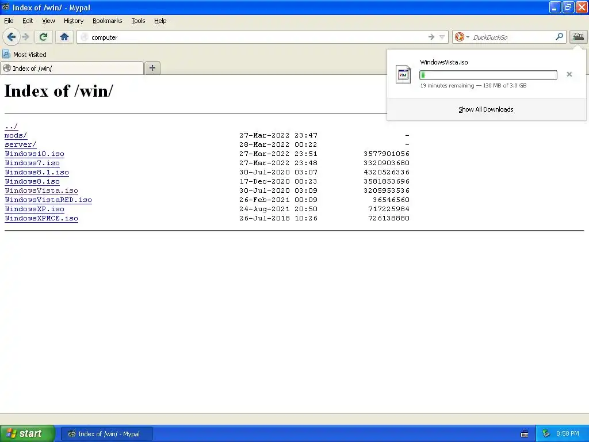Click the size value 3577901056
The width and height of the screenshot is (589, 442).
tap(387, 154)
